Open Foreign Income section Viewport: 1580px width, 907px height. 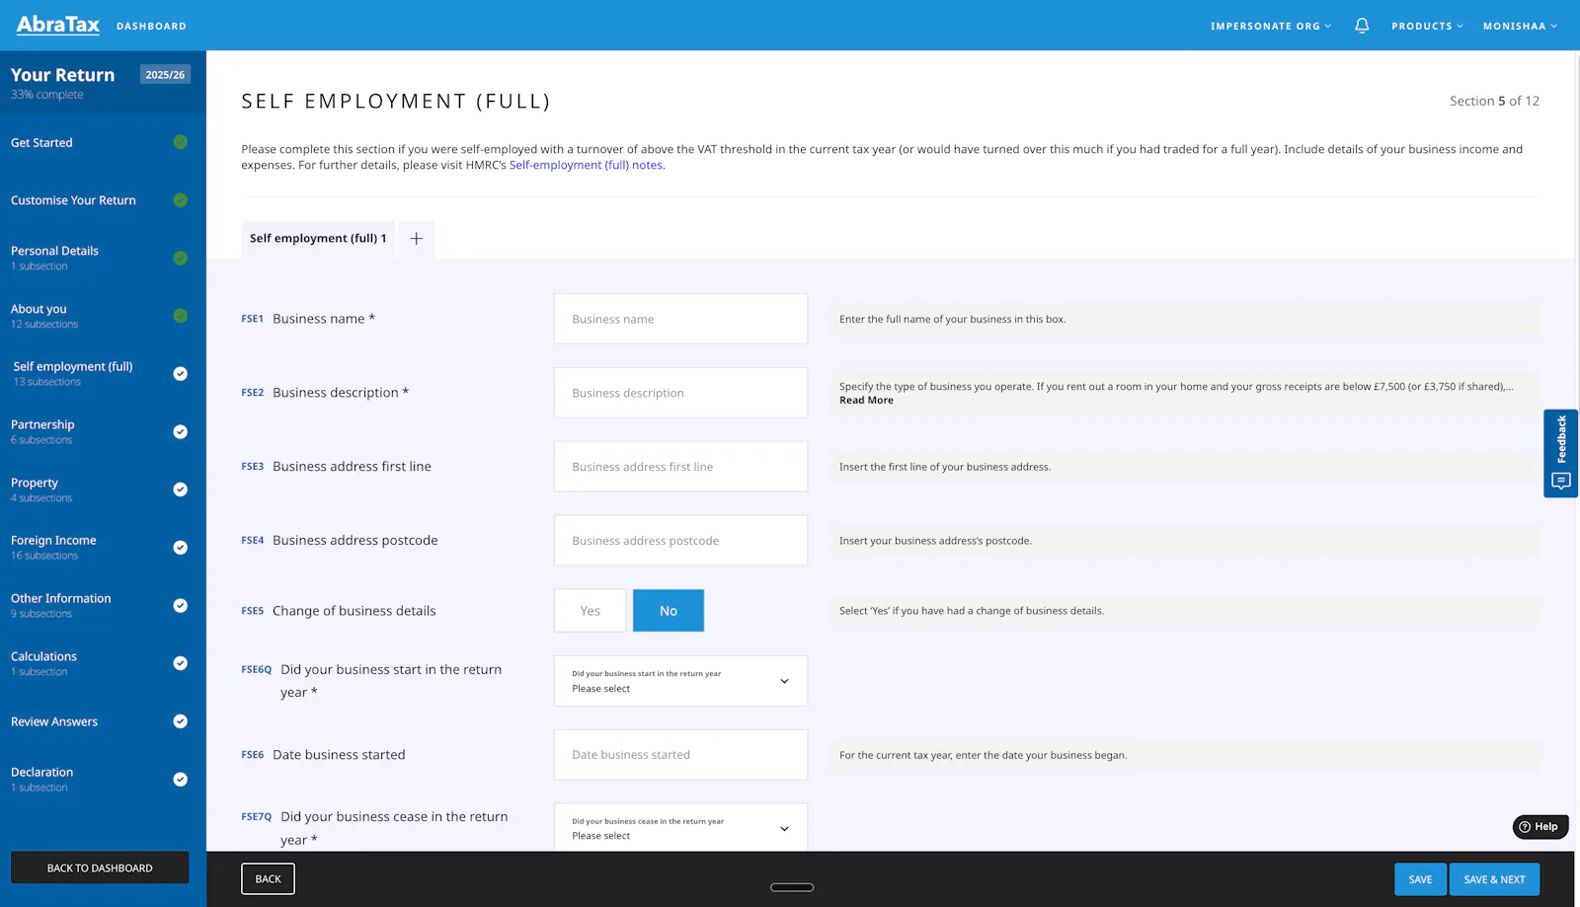coord(53,548)
